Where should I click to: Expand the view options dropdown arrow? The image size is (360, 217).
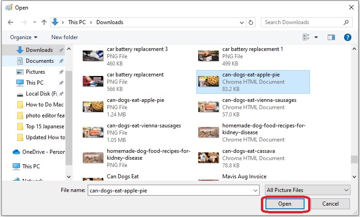point(316,37)
